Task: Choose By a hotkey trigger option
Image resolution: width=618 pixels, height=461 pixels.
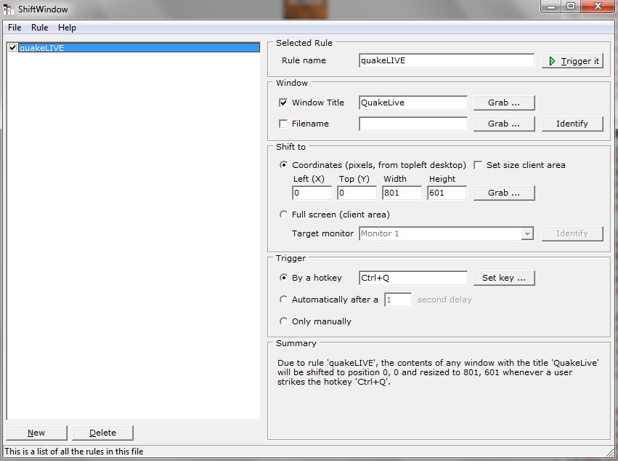Action: click(283, 278)
